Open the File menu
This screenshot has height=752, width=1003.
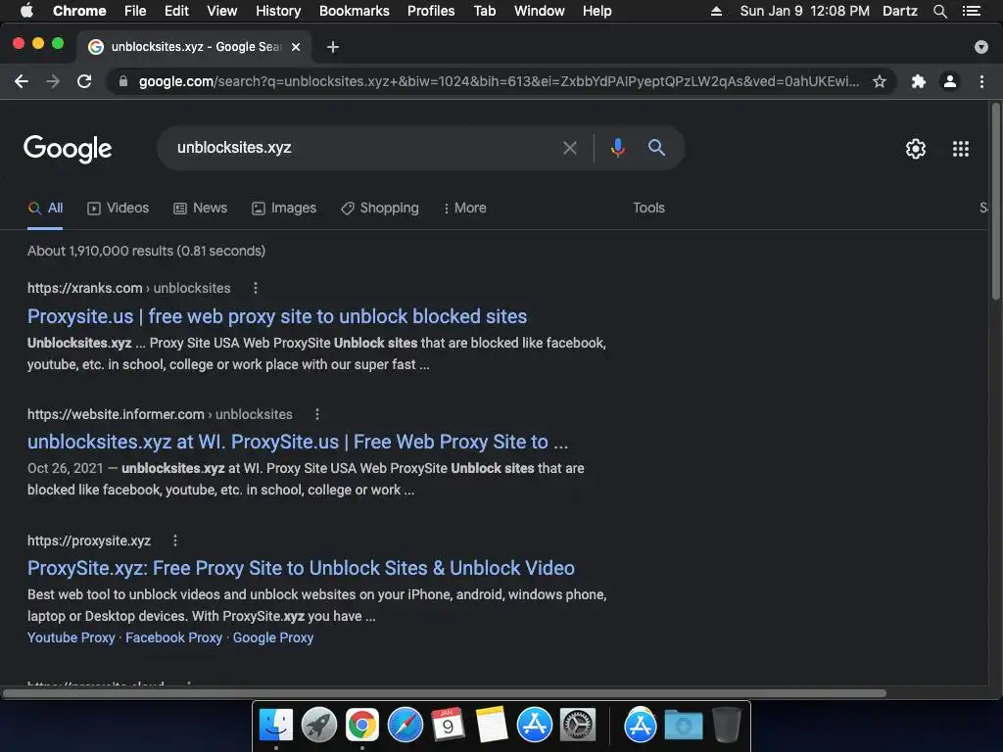pyautogui.click(x=135, y=11)
